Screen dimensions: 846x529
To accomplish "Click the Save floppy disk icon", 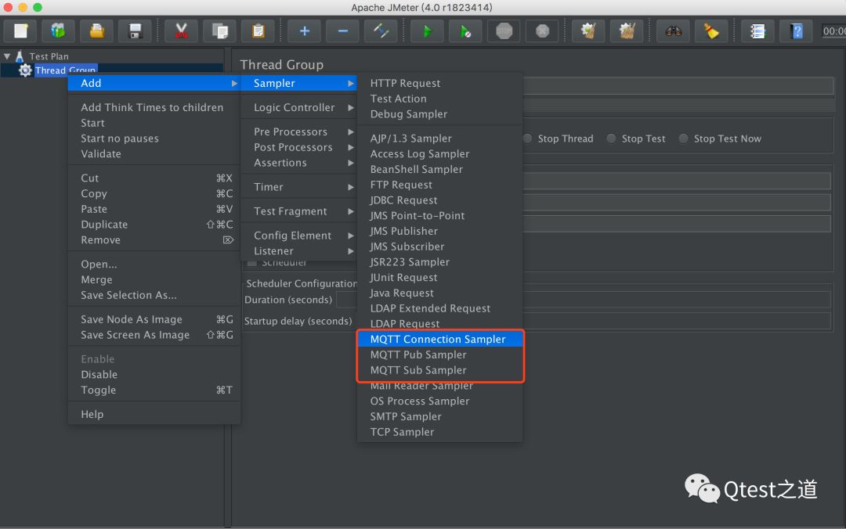I will pyautogui.click(x=136, y=31).
